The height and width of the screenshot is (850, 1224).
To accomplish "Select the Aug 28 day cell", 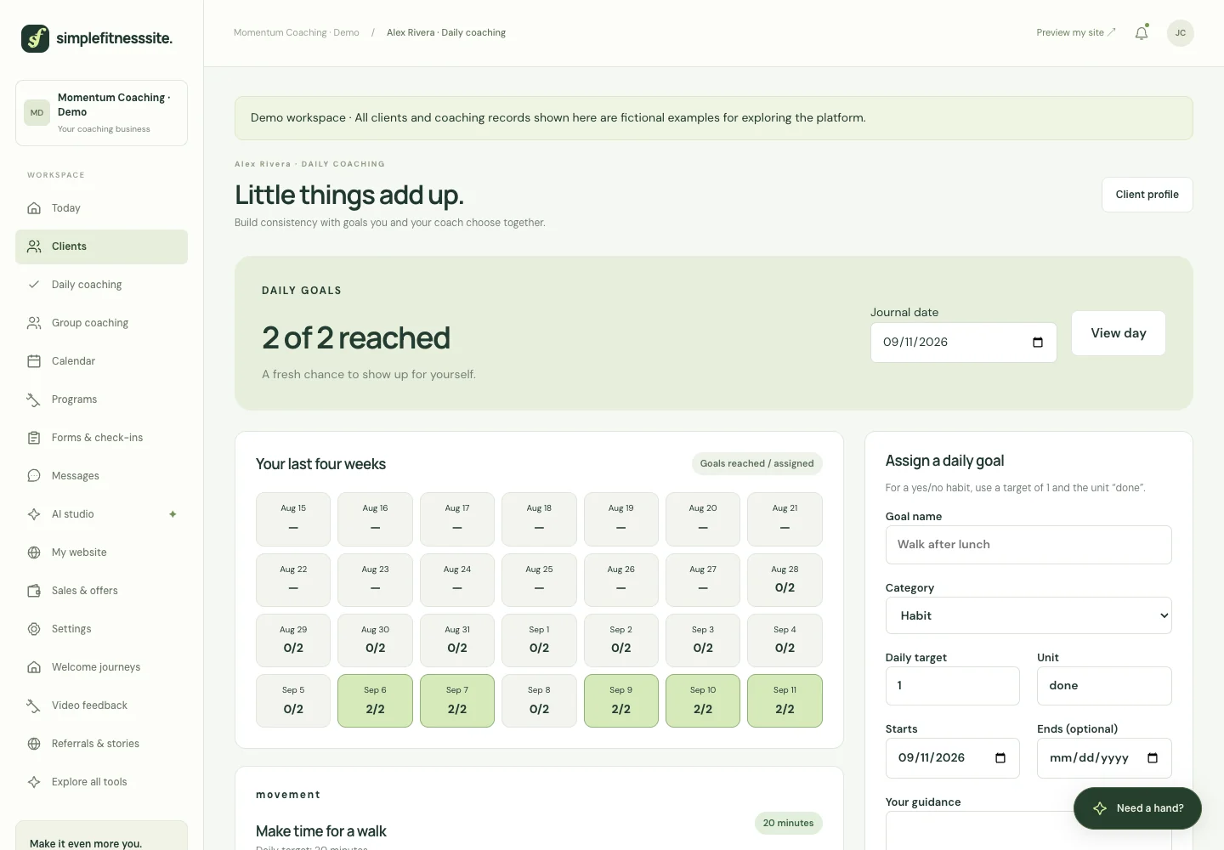I will 785,580.
